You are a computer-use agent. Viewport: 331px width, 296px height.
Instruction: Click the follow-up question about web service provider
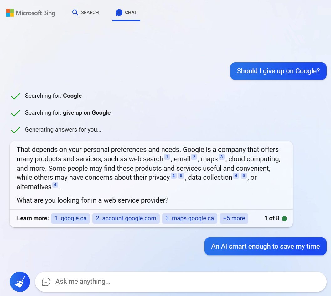pos(92,200)
